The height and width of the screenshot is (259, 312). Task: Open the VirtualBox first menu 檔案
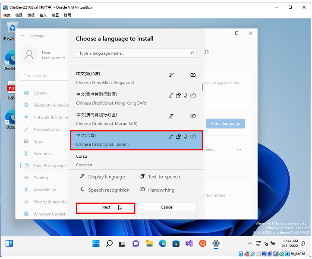[7, 15]
